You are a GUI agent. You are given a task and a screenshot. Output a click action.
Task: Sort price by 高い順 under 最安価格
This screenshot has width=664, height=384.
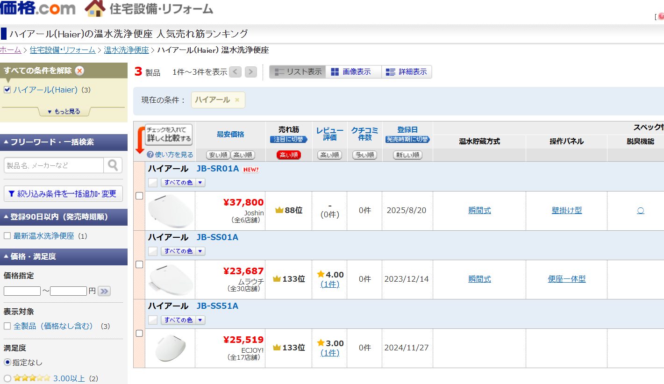[243, 155]
